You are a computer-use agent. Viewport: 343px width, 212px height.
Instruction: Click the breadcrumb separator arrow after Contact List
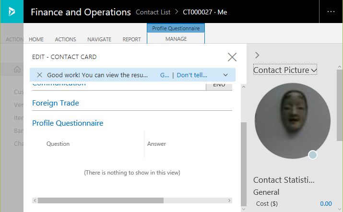click(177, 12)
